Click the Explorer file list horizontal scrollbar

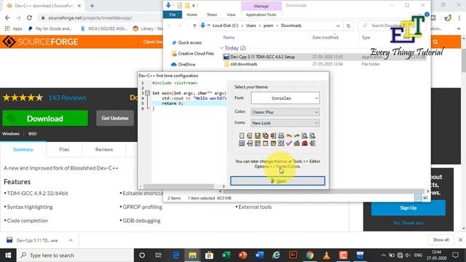(x=324, y=191)
